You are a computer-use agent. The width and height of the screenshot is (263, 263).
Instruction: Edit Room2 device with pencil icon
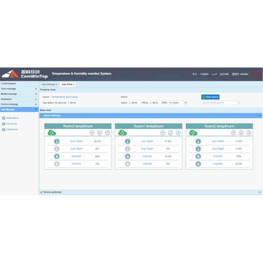241,133
